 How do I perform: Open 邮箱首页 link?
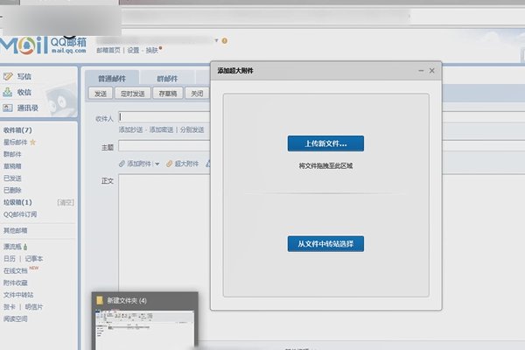point(108,50)
